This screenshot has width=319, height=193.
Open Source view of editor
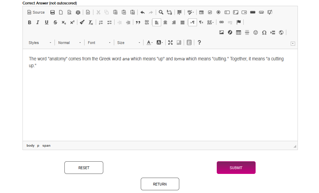pos(36,12)
